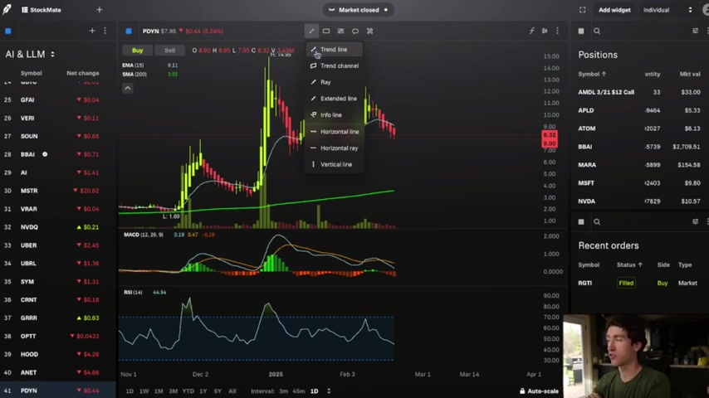Select MSTR in the watchlist
The height and width of the screenshot is (398, 709).
click(58, 191)
